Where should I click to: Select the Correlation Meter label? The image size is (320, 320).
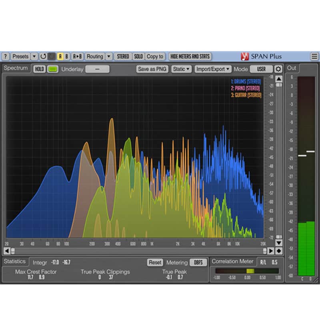[x=232, y=262]
